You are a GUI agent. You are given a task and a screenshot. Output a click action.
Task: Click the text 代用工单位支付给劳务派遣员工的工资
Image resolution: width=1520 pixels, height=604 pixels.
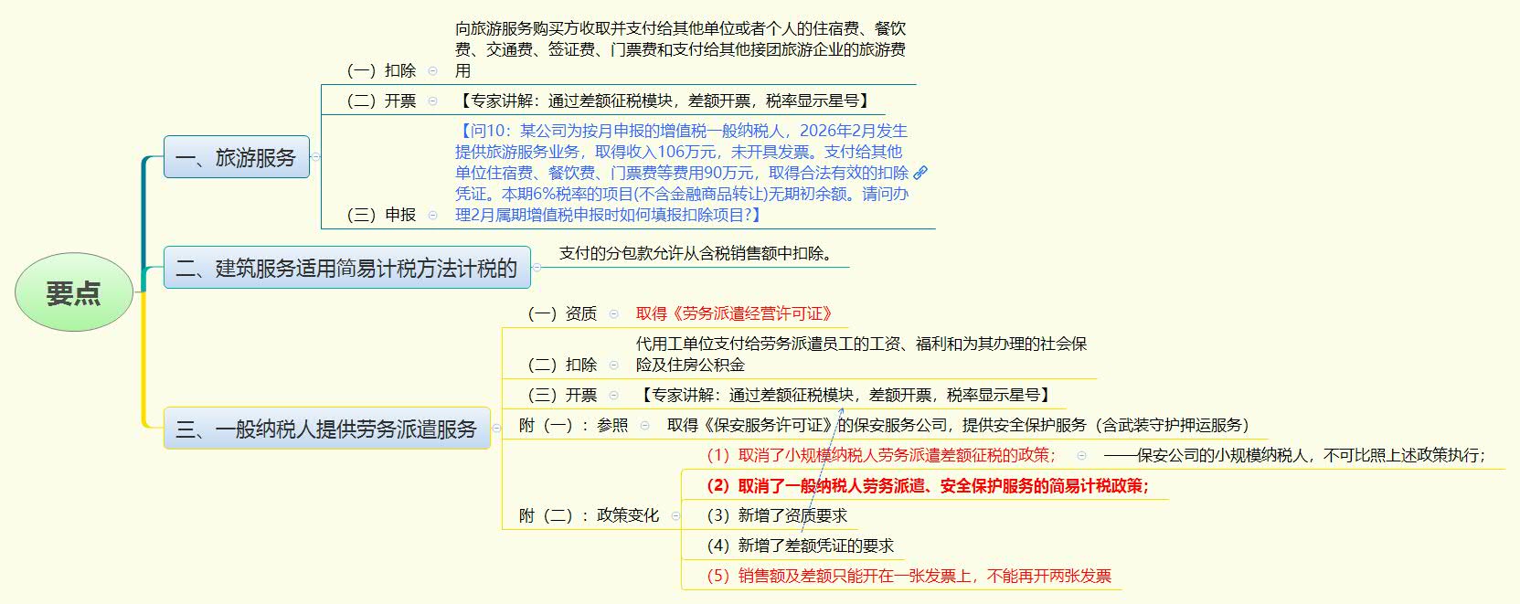click(861, 355)
